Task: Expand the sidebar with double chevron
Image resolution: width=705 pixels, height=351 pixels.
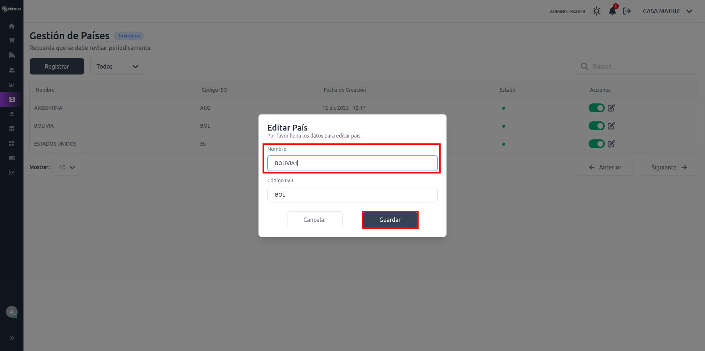Action: [12, 338]
